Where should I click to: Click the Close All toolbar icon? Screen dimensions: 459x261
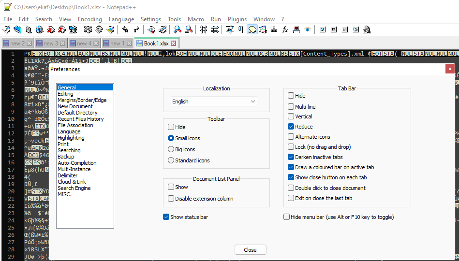[x=62, y=29]
